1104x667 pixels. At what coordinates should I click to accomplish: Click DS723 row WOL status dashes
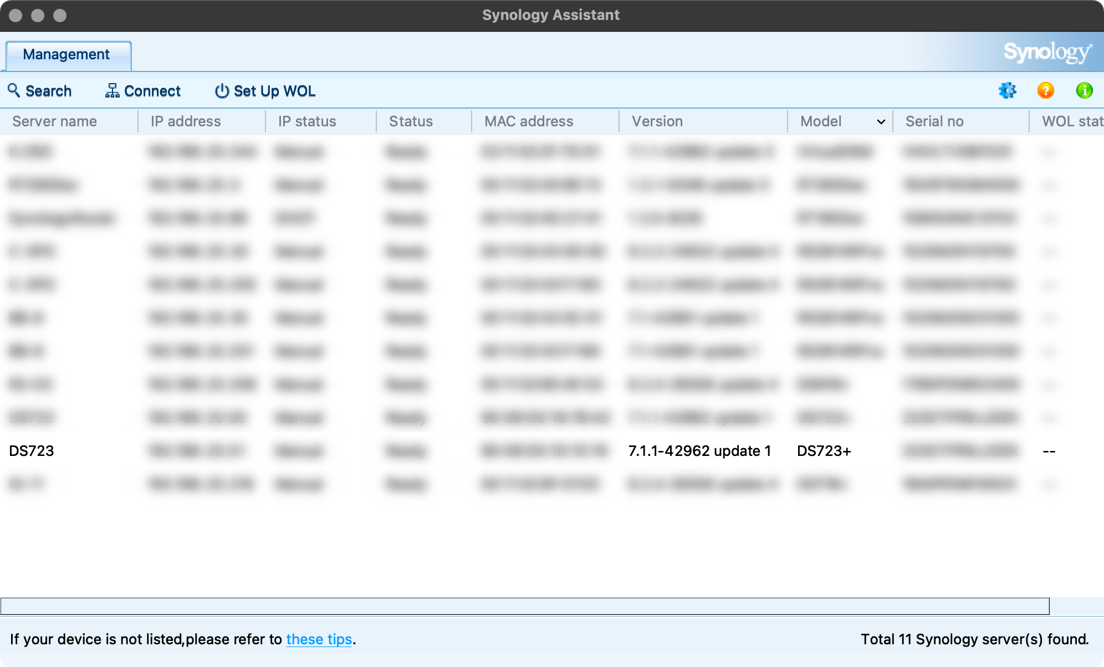(1049, 451)
